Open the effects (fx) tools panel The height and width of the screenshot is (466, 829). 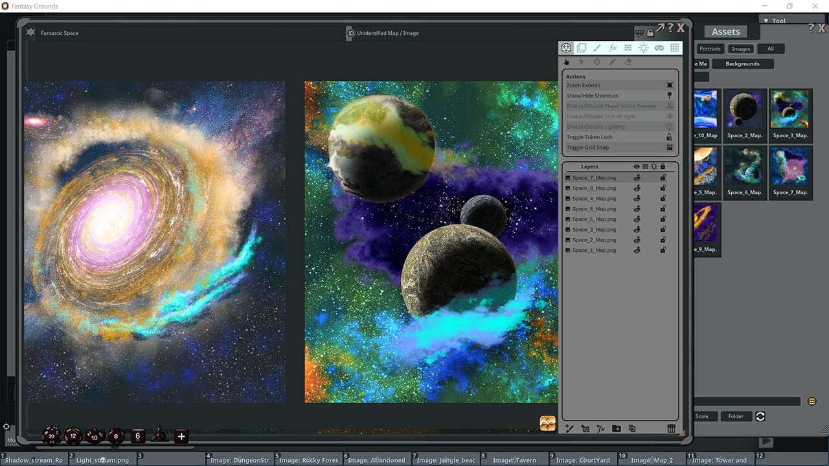(613, 47)
